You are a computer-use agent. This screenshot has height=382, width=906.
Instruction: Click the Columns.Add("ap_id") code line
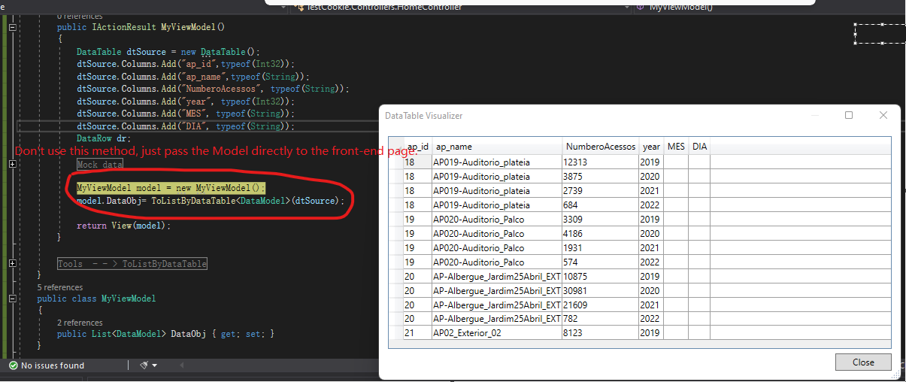186,65
